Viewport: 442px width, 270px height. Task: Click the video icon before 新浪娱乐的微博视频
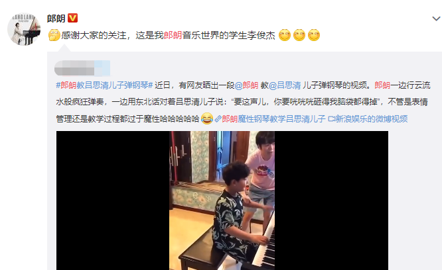[x=332, y=119]
